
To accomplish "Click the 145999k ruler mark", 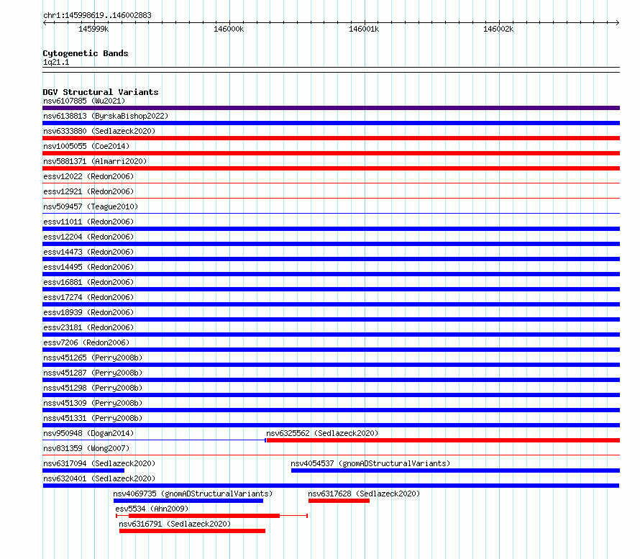I will click(93, 29).
